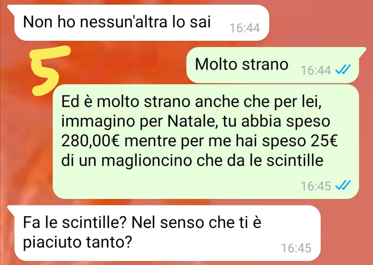Image resolution: width=373 pixels, height=265 pixels.
Task: Click the '280,00€' amount in the message
Action: pos(91,141)
